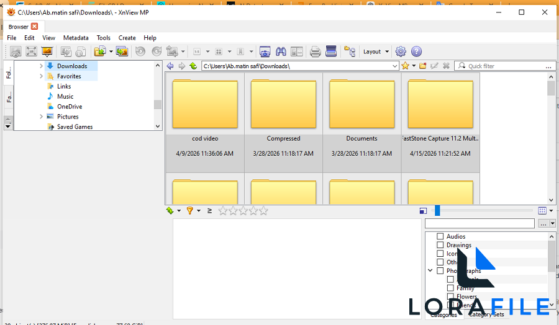Start the slideshow from the toolbar icon
The height and width of the screenshot is (325, 559).
pos(47,51)
